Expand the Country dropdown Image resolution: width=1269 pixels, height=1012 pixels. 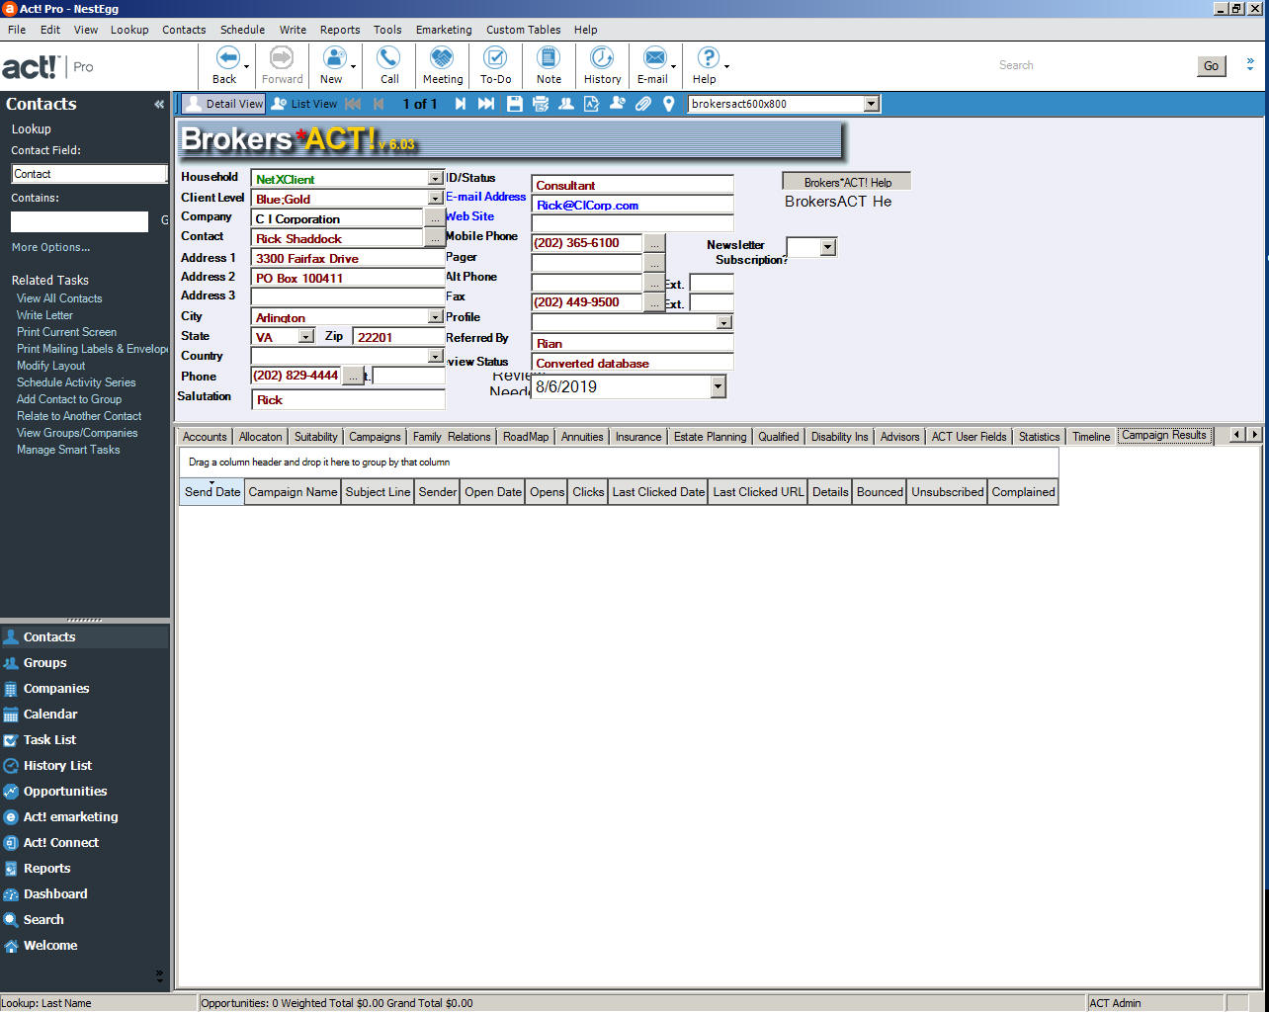[x=435, y=357]
